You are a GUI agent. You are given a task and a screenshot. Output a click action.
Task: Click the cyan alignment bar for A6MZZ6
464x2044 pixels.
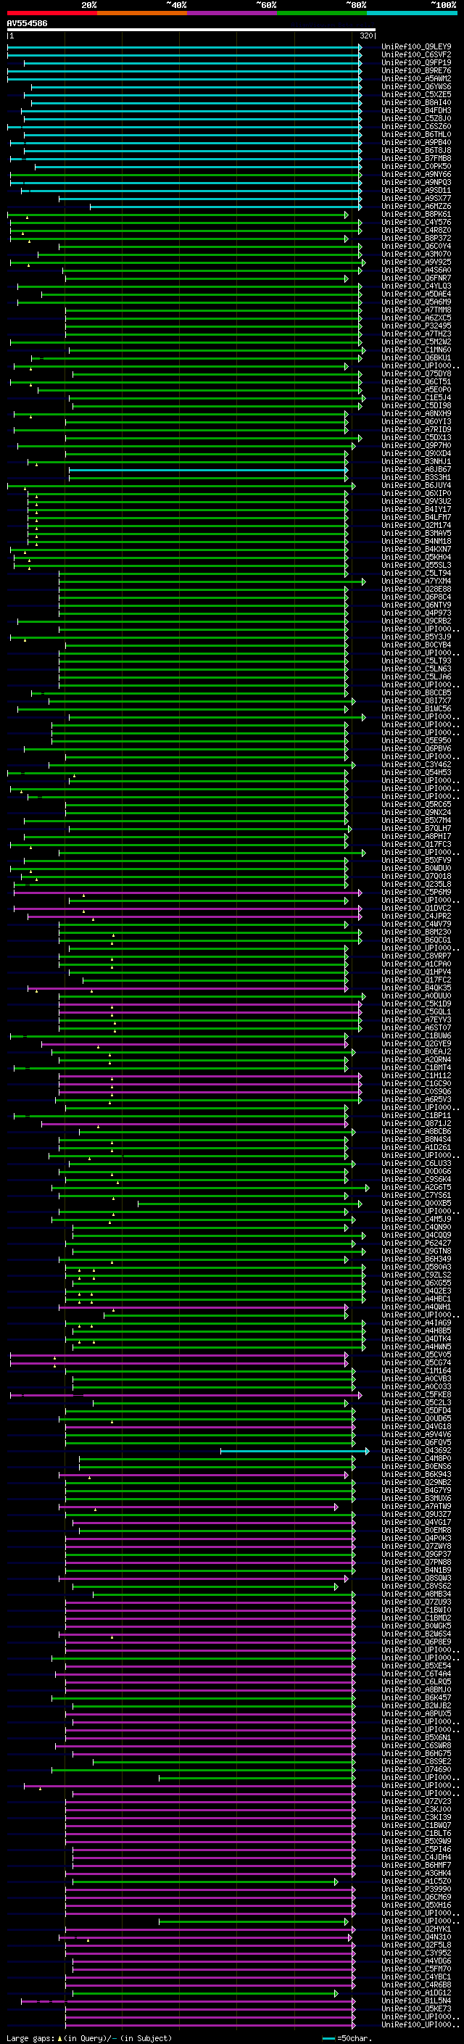coord(225,207)
